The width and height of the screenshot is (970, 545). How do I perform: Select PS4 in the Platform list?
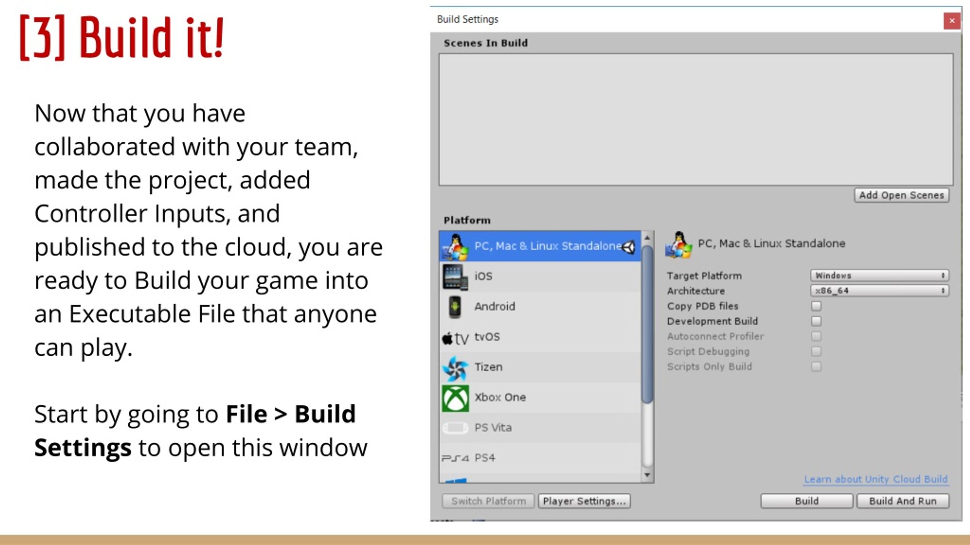coord(540,458)
